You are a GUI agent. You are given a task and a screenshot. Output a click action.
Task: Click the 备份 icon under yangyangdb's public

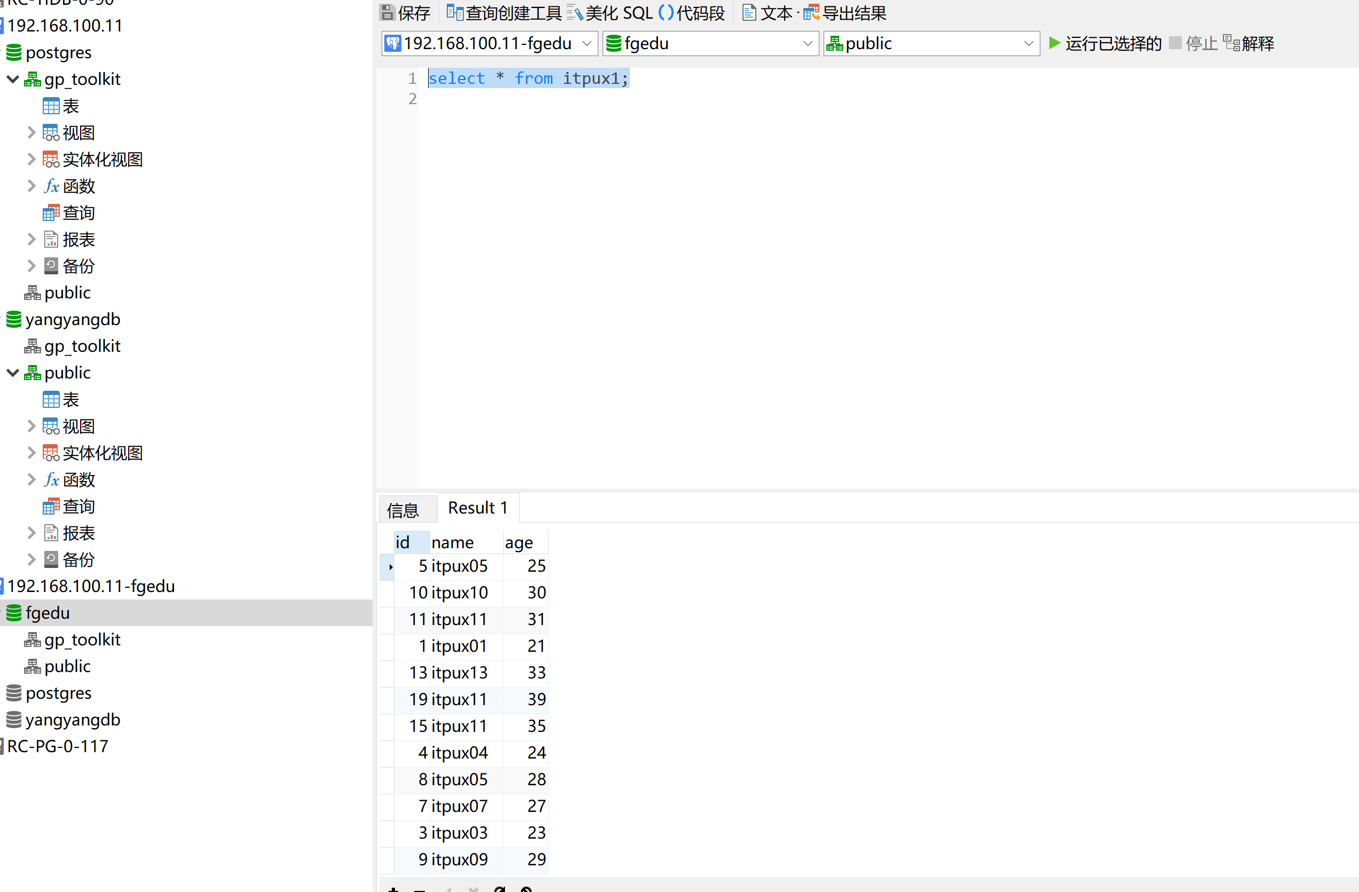pos(51,559)
